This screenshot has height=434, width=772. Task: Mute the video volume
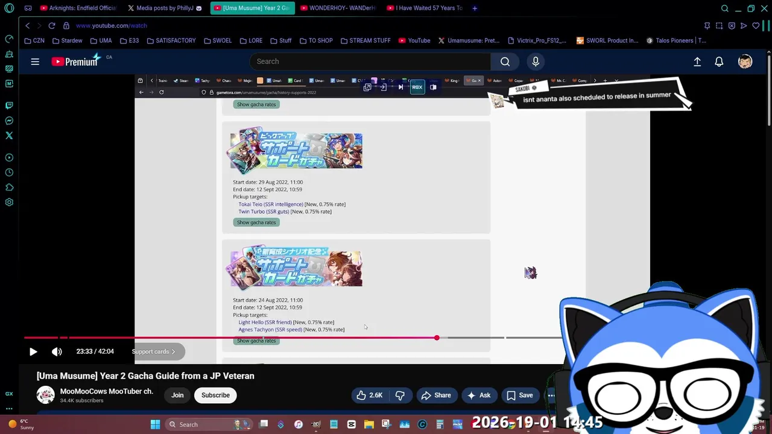click(57, 351)
